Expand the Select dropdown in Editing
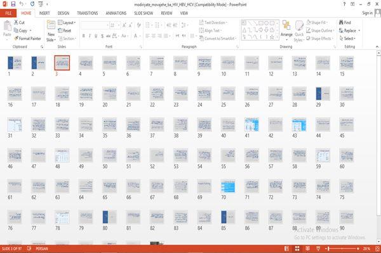The width and height of the screenshot is (381, 253). (347, 38)
